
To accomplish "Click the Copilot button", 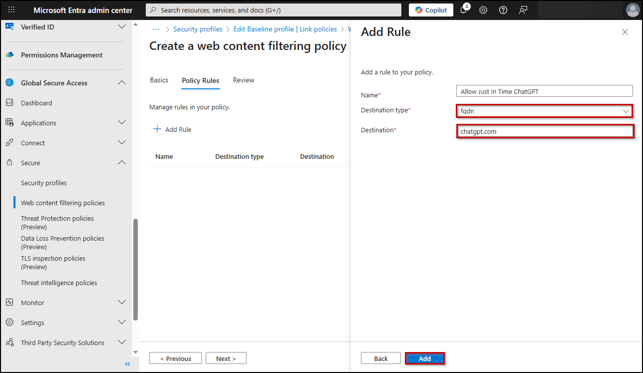I will 431,10.
